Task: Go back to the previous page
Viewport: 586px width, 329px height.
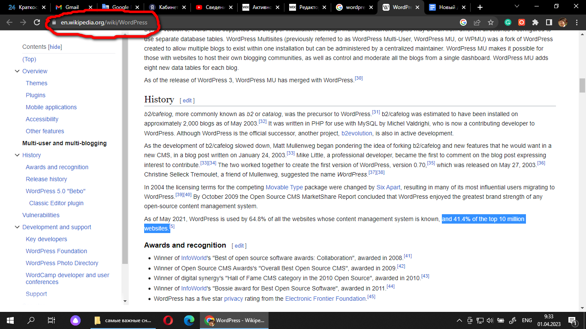Action: pyautogui.click(x=10, y=22)
